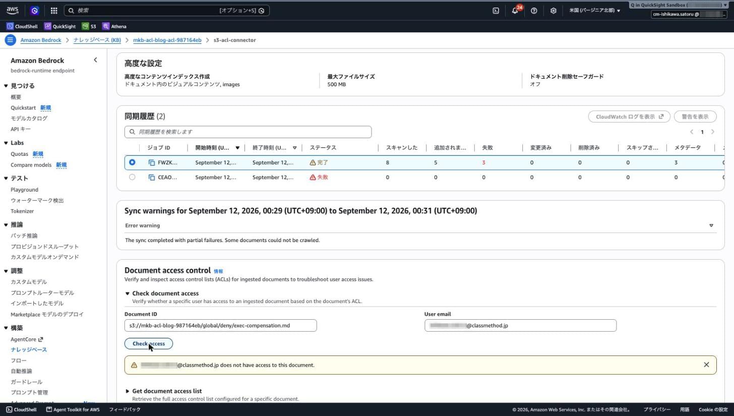Expand Get document access list section
The image size is (734, 416).
(127, 391)
